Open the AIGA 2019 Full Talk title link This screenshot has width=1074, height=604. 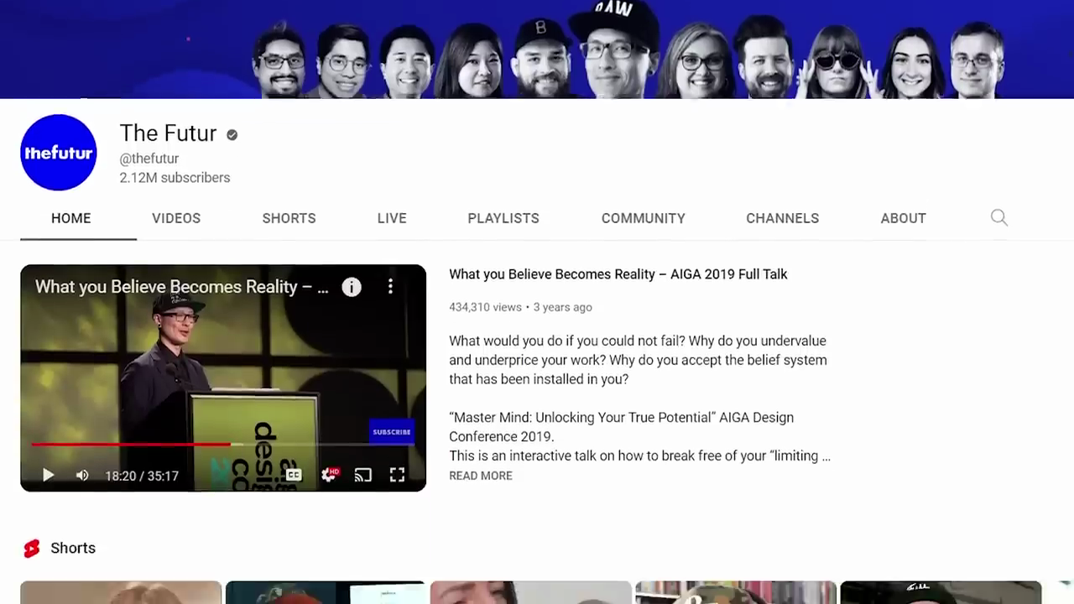[x=618, y=274]
